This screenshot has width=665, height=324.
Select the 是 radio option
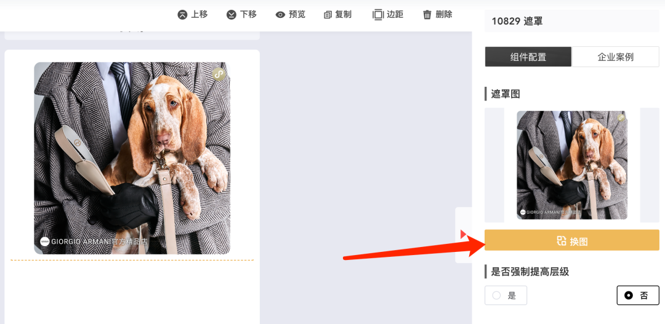pos(506,295)
